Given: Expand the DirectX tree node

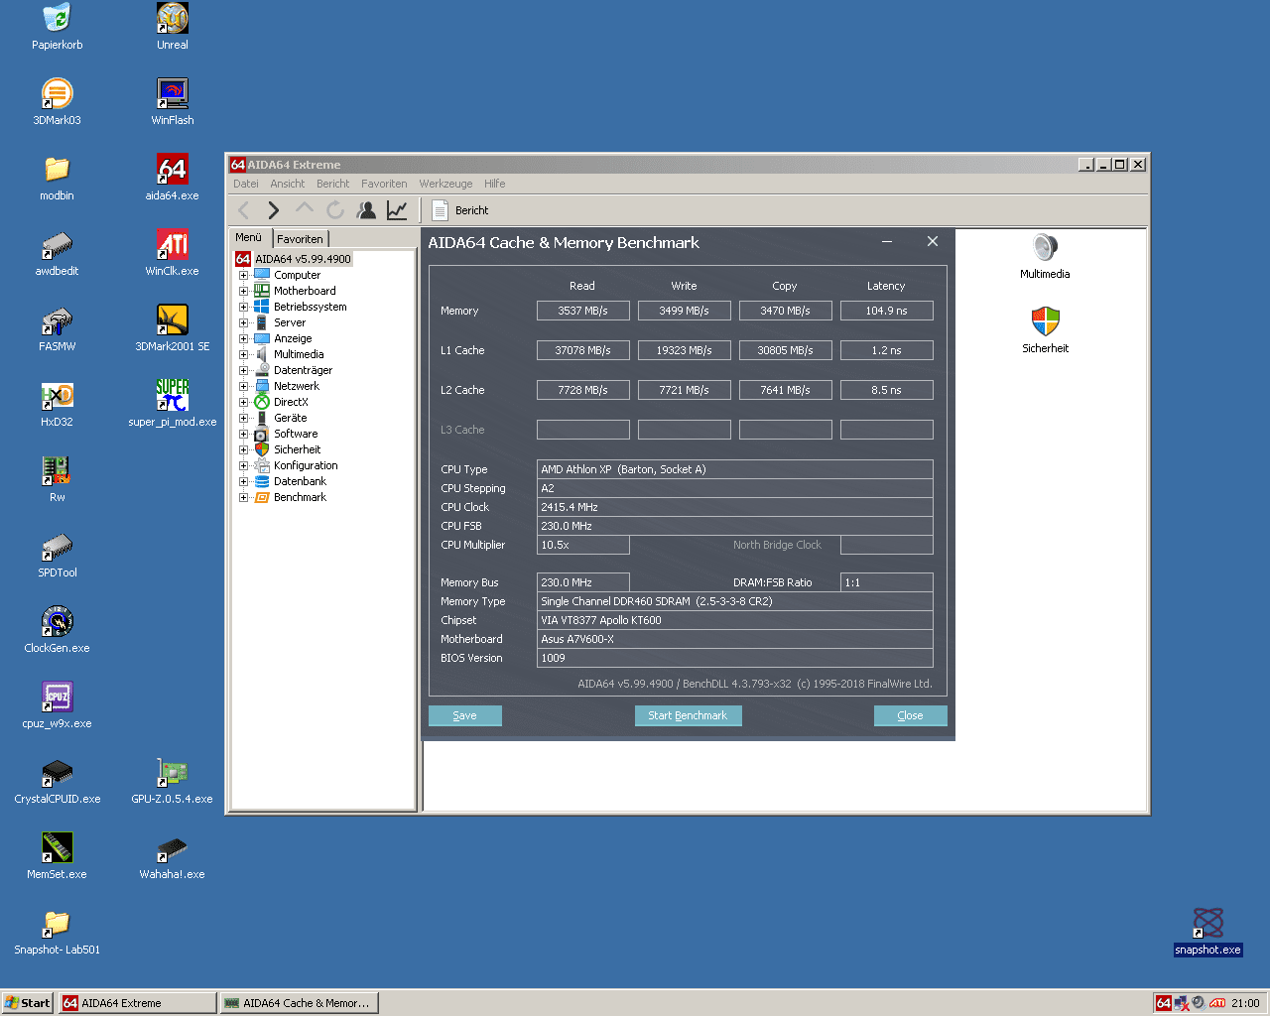Looking at the screenshot, I should coord(243,402).
